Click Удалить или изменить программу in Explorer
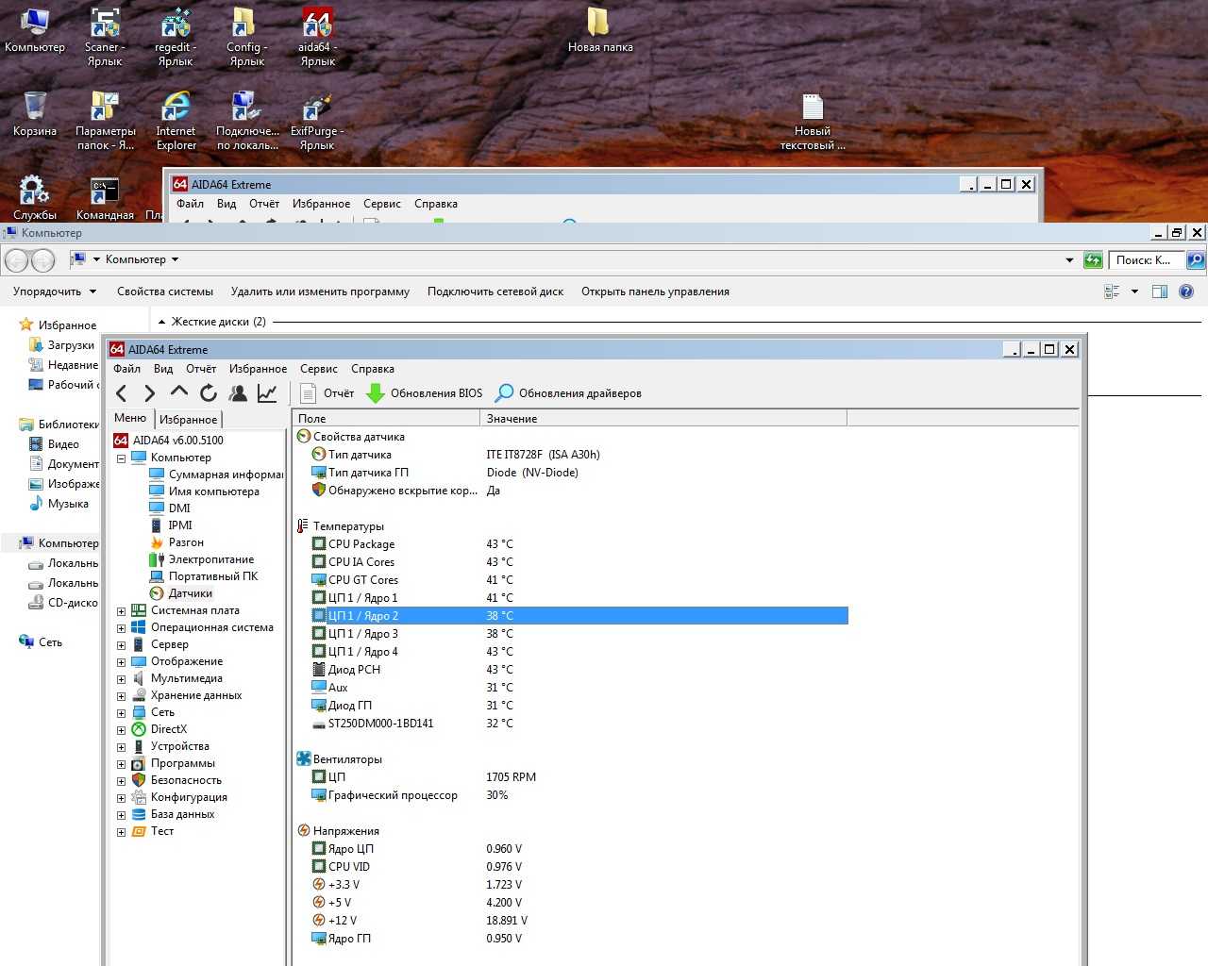Viewport: 1208px width, 966px height. point(320,291)
